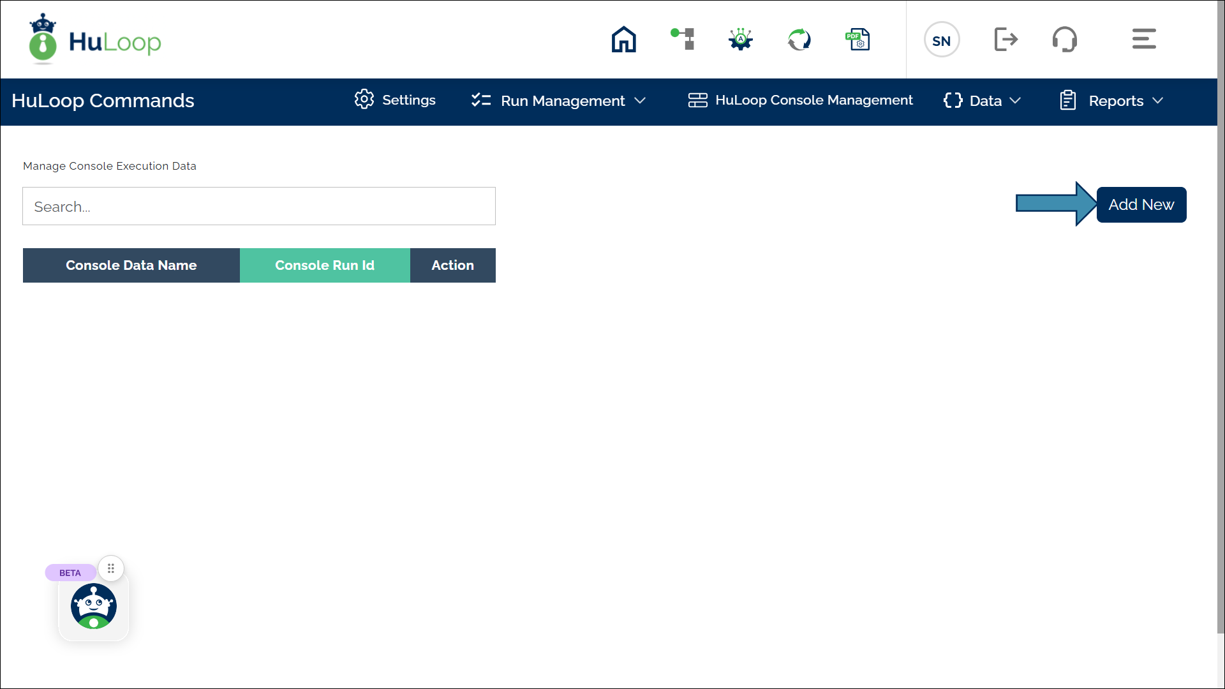Click the green refresh cycle icon
Screen dimensions: 1225x689
coord(799,40)
